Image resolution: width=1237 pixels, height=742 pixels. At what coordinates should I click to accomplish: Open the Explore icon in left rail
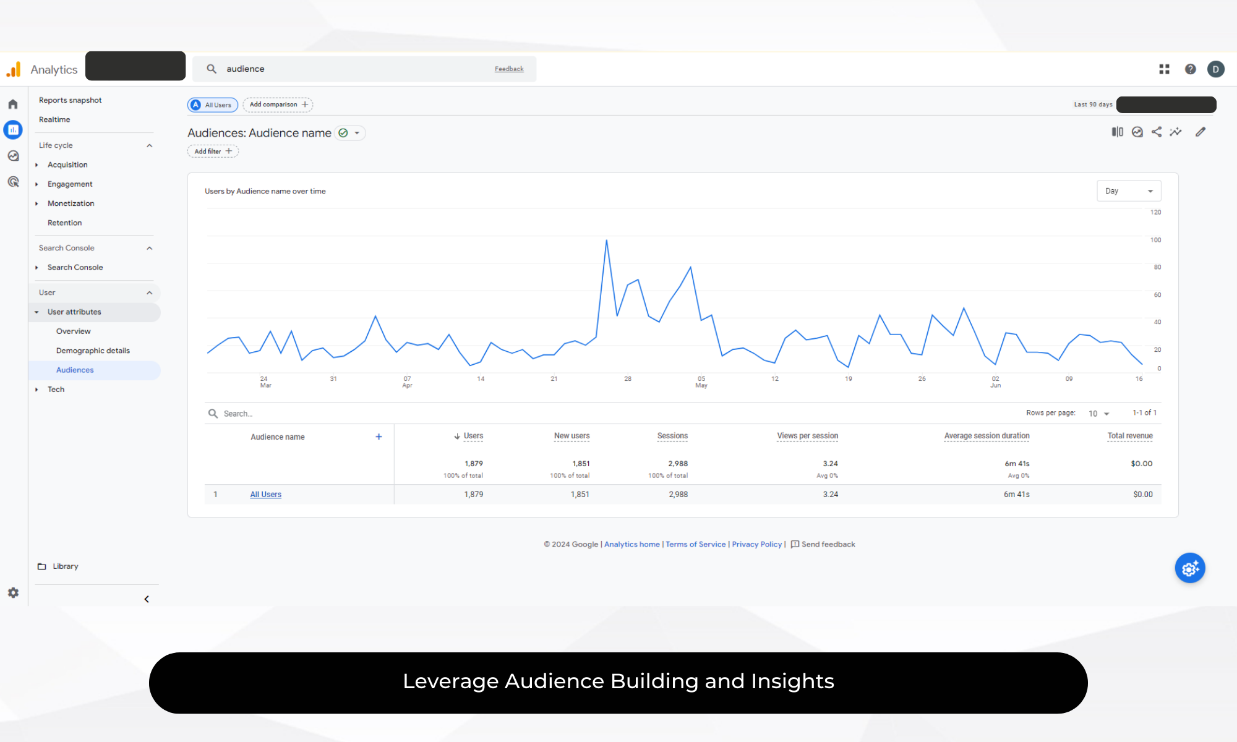pos(13,156)
